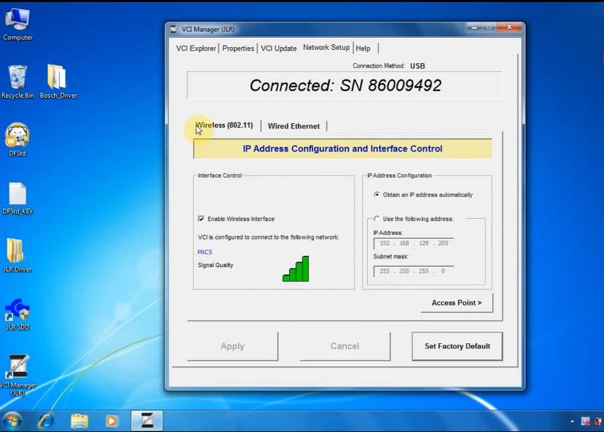Click the Access Point > button

click(x=456, y=303)
